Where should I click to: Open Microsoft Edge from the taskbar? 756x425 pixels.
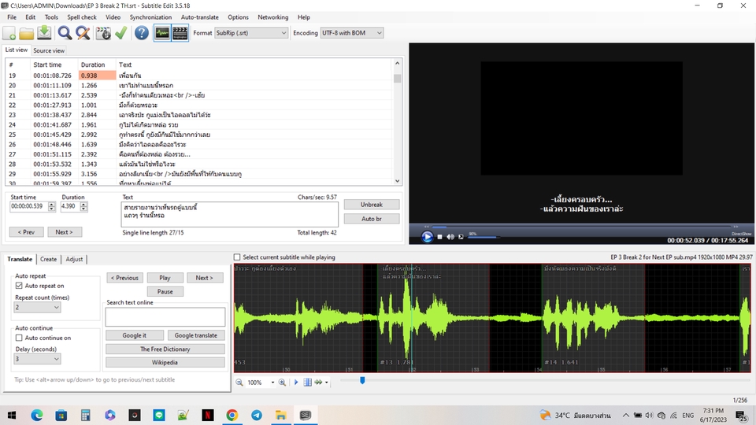coord(37,415)
